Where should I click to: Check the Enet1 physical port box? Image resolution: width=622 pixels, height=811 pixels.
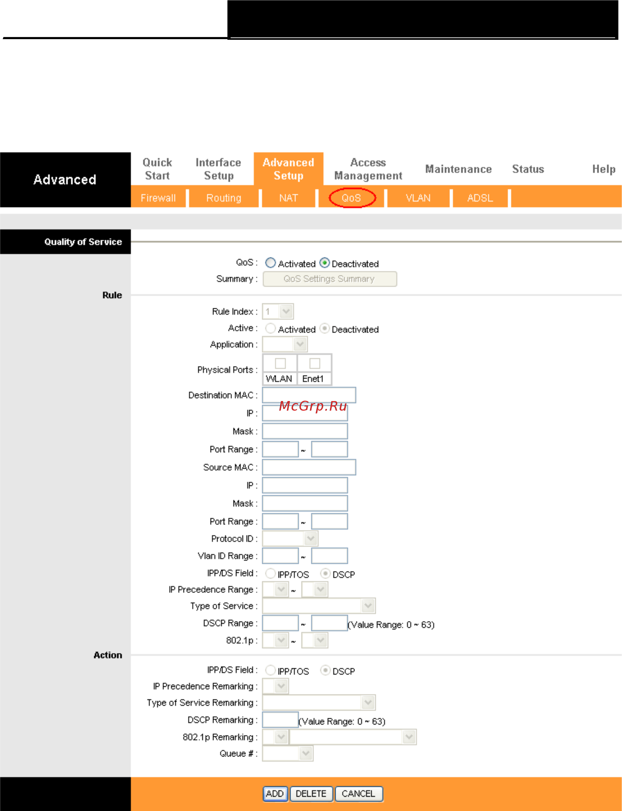(315, 363)
